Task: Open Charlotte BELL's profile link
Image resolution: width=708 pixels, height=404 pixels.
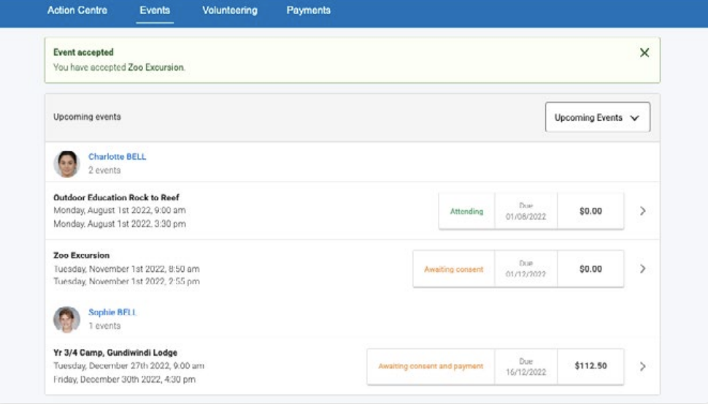Action: pyautogui.click(x=117, y=157)
